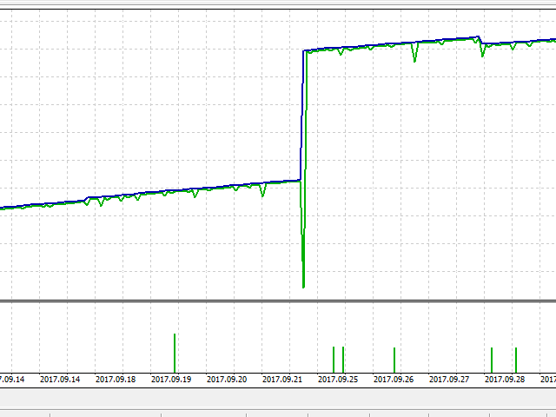Click the divider between chart and lower panel
This screenshot has height=417, width=556.
point(278,301)
